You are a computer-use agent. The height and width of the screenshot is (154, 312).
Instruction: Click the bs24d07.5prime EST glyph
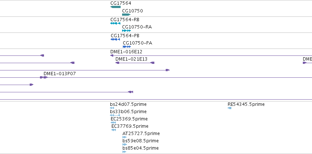112,108
